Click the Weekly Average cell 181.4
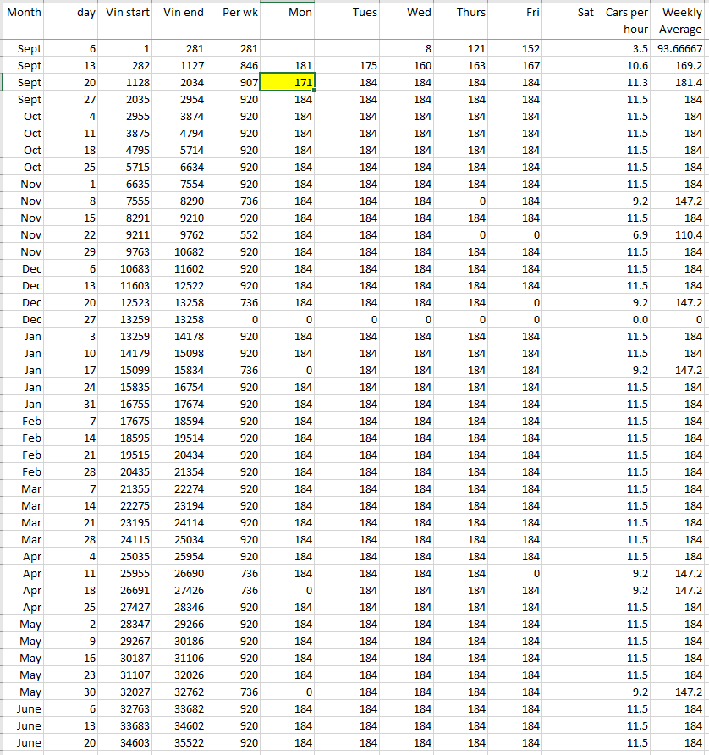Viewport: 709px width, 755px height. pyautogui.click(x=680, y=83)
